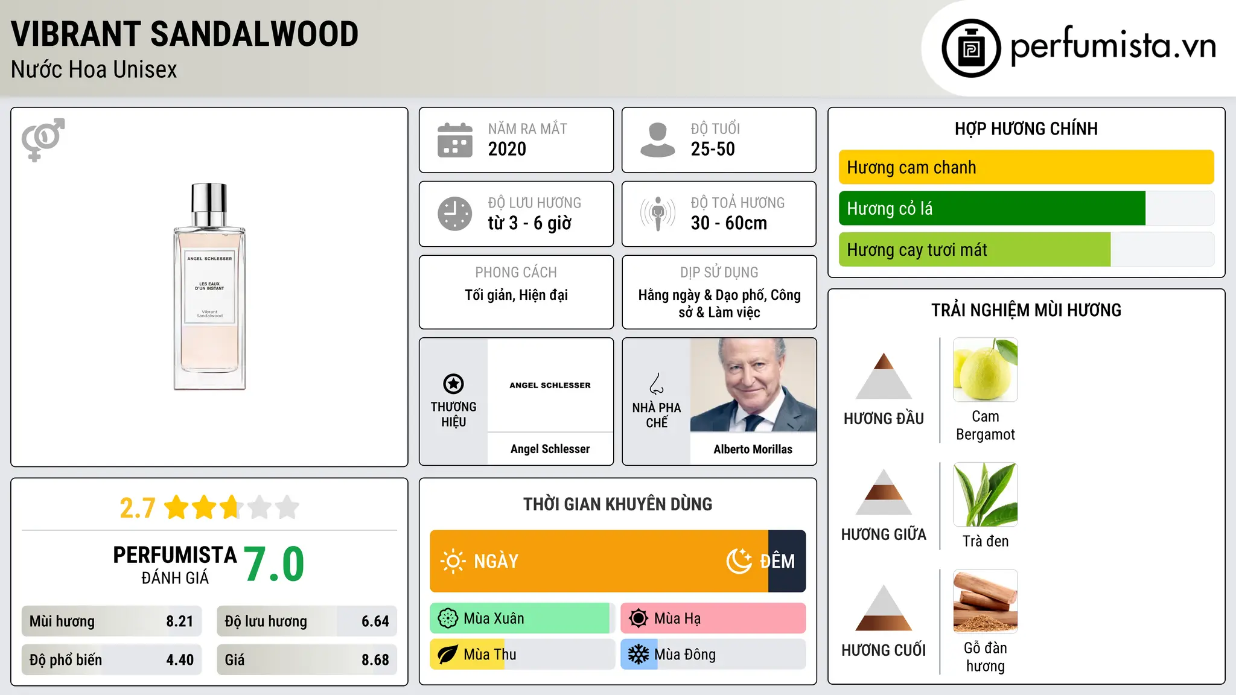1236x695 pixels.
Task: Click the calendar icon beside Năm ra mắt
Action: point(455,140)
